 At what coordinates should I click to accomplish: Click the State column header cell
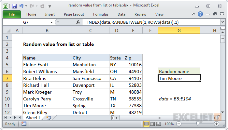click(117, 58)
